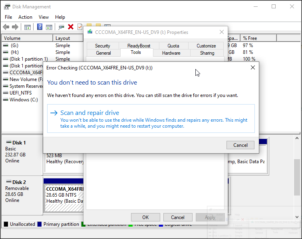This screenshot has width=302, height=239.
Task: Click the Properties checkmark toolbar icon
Action: click(79, 27)
